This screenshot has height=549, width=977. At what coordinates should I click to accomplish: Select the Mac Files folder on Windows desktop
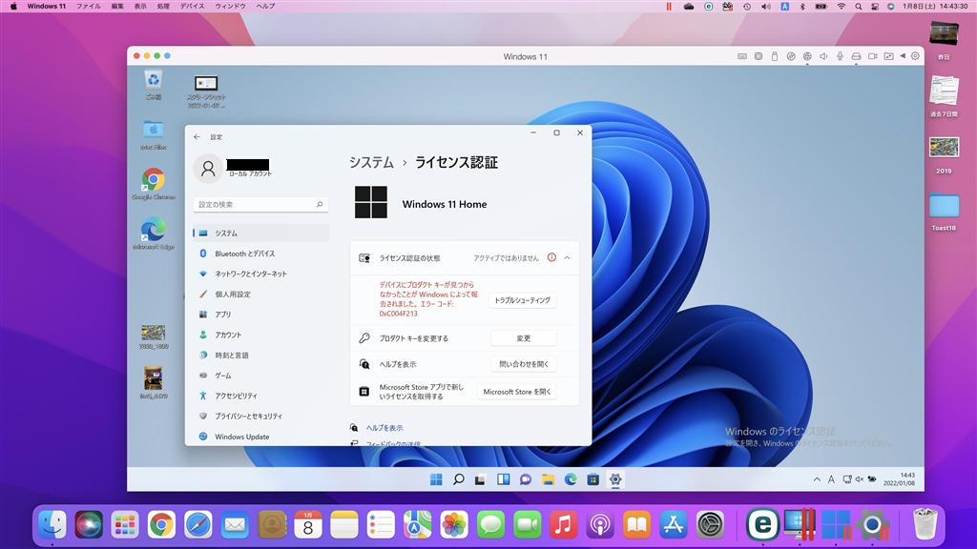point(154,134)
